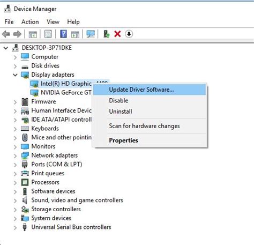This screenshot has width=254, height=245.
Task: Click the blue Help question mark icon
Action: coord(63,34)
